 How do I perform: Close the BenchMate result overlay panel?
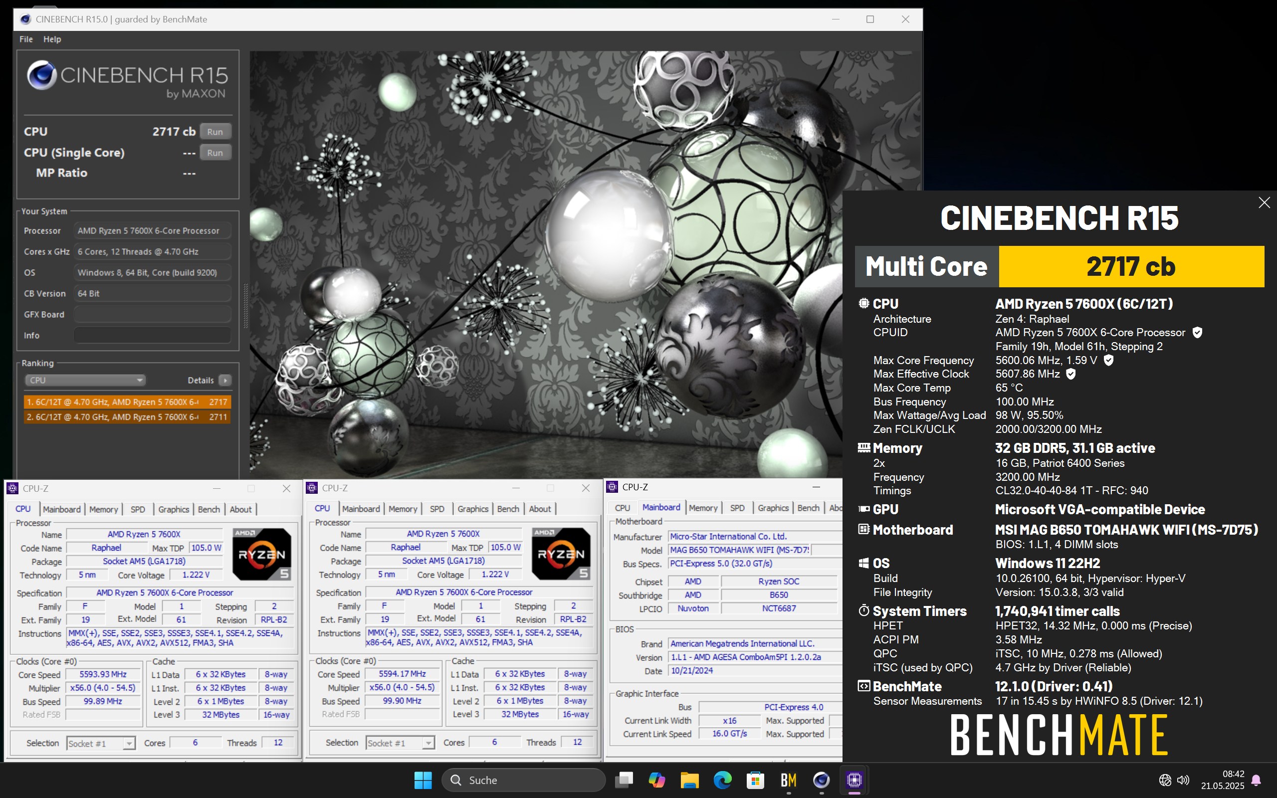1264,202
